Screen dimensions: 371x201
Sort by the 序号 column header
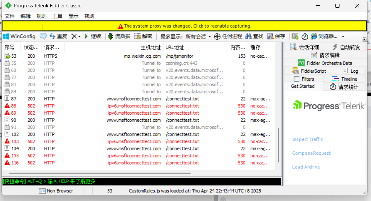pos(12,47)
